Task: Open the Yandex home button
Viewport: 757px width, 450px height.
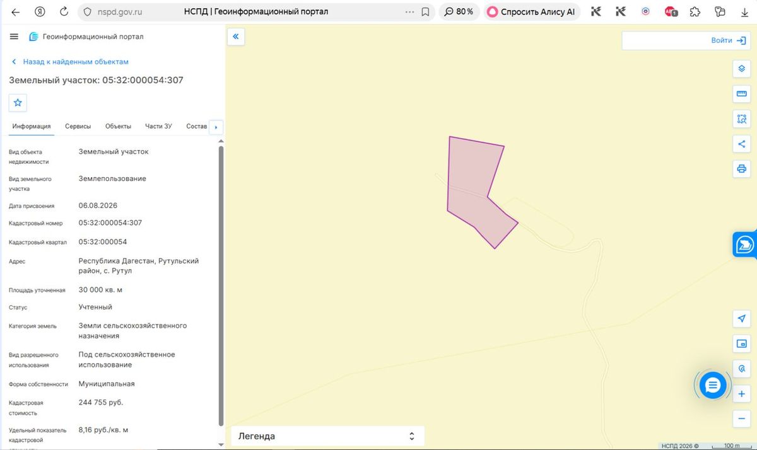Action: pos(40,11)
